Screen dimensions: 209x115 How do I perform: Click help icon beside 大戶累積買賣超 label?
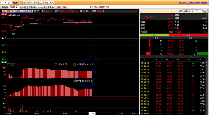coord(75,64)
